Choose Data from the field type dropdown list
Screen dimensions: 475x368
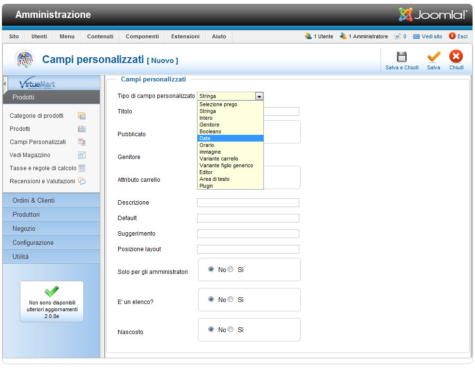click(230, 138)
